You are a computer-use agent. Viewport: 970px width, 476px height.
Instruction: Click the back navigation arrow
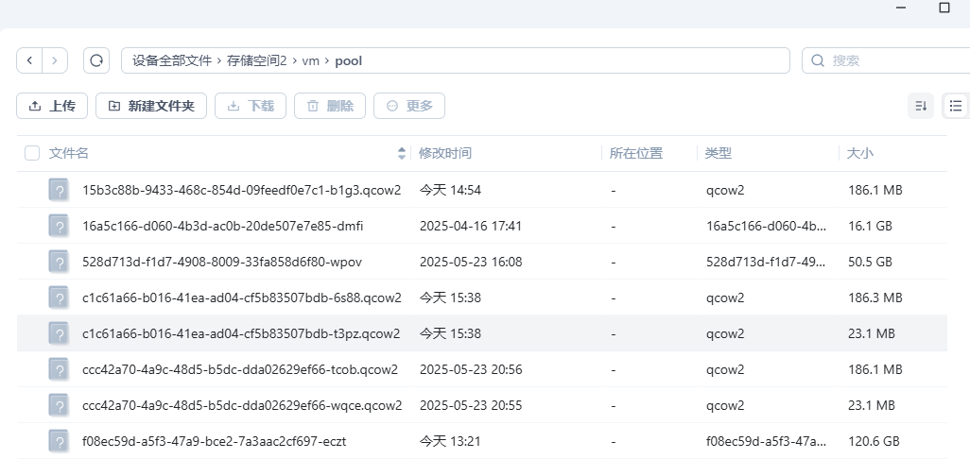coord(30,60)
